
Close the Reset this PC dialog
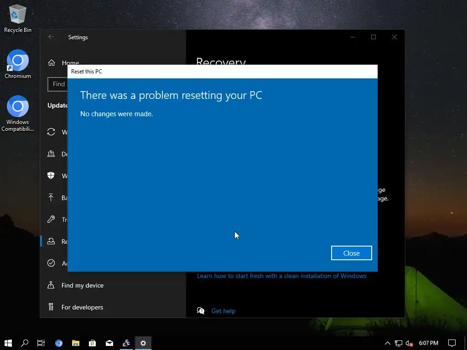click(x=351, y=253)
